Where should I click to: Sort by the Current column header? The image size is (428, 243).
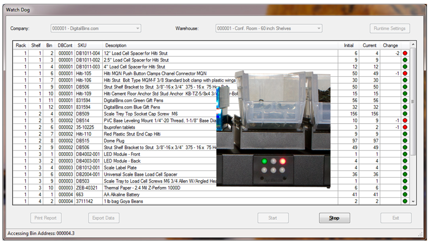pyautogui.click(x=370, y=45)
